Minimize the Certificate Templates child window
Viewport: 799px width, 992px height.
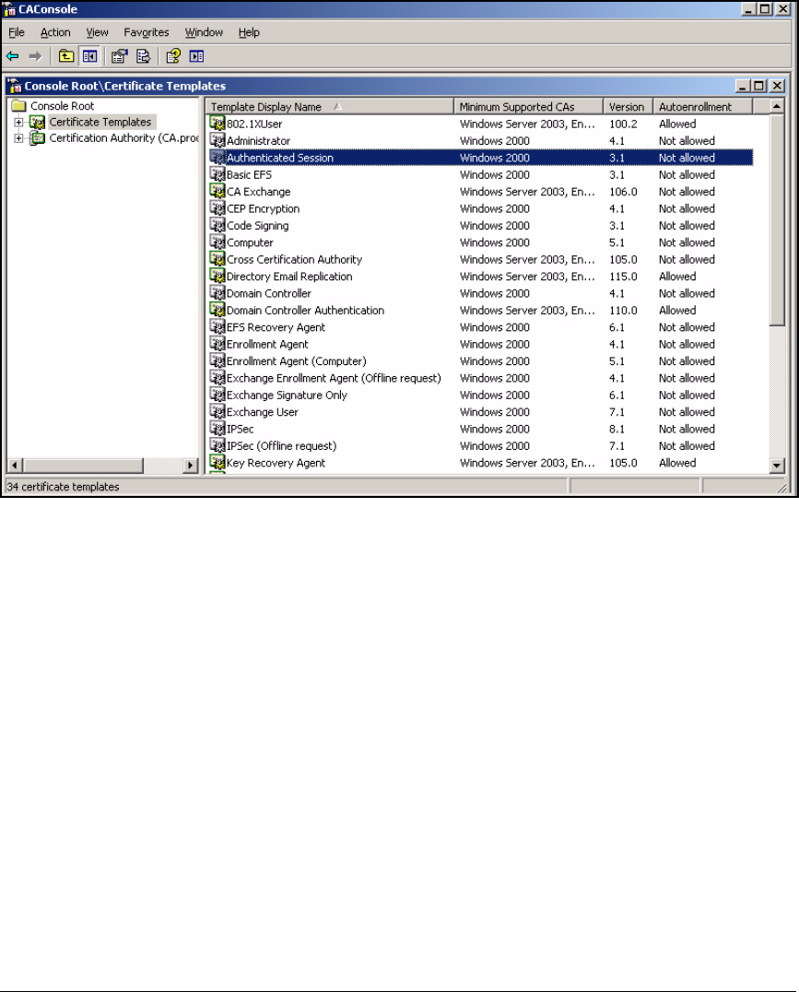[x=743, y=86]
